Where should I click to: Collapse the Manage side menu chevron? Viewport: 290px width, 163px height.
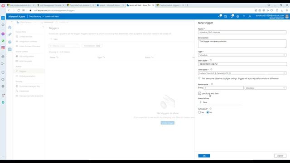[x=43, y=27]
